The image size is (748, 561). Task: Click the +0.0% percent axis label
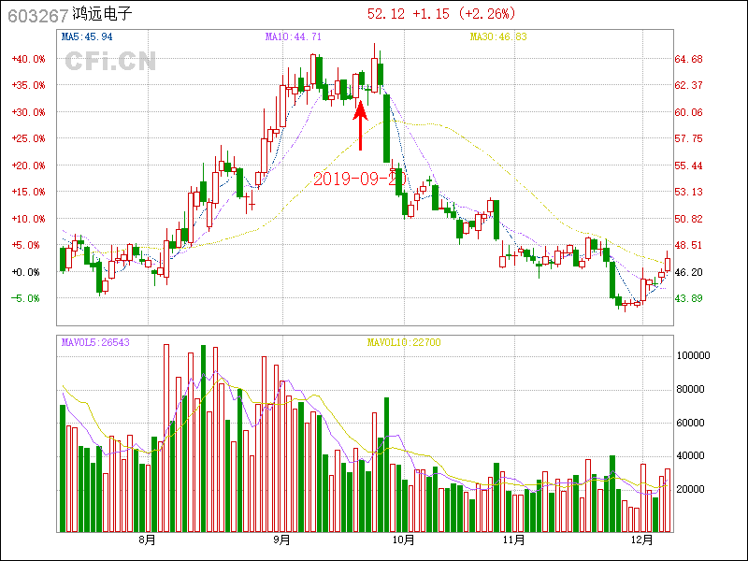26,272
